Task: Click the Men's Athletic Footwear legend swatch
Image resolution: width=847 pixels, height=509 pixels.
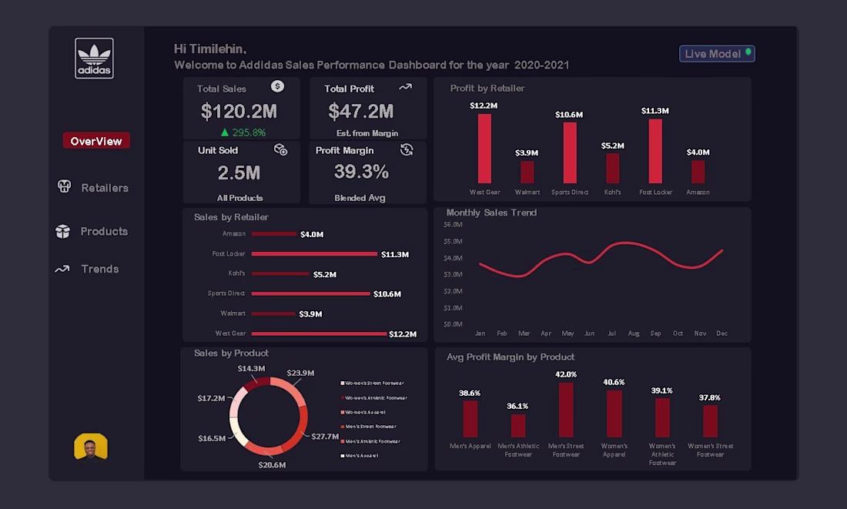Action: (x=343, y=441)
